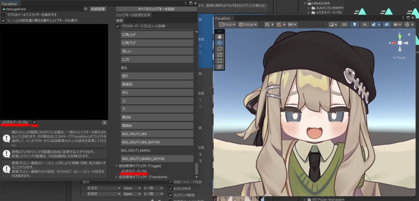Viewport: 419px width, 201px height.
Task: Toggle 2D view mode
Action: (345, 25)
